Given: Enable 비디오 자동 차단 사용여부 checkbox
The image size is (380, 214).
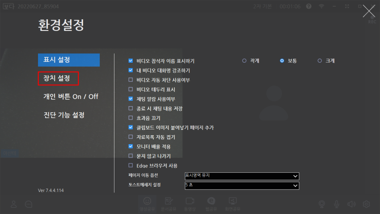Looking at the screenshot, I should pyautogui.click(x=131, y=80).
